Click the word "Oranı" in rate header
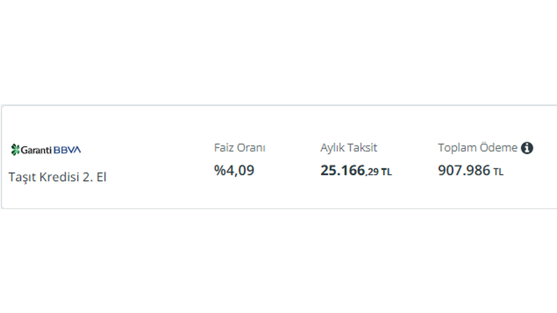This screenshot has width=557, height=313. click(252, 148)
